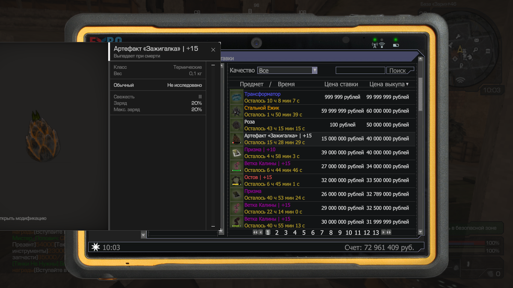Viewport: 513px width, 288px height.
Task: Click the Призма +10 item icon
Action: pos(237,153)
